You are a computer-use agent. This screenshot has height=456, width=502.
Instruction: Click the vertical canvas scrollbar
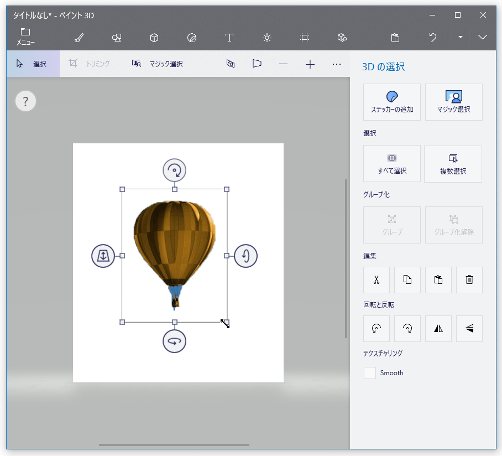tap(346, 258)
